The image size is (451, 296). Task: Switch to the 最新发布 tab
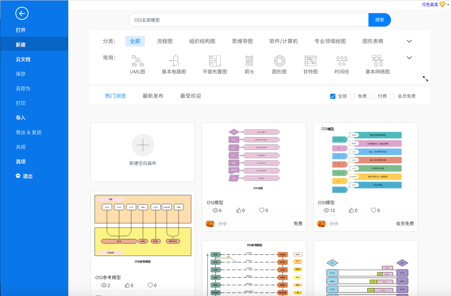(x=153, y=96)
